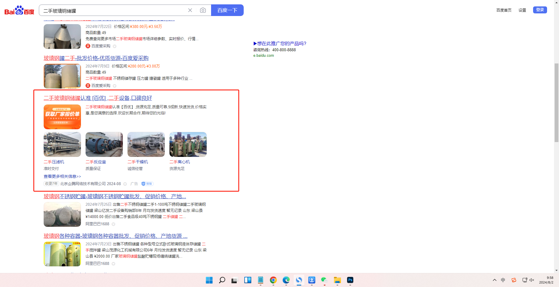Open Photoshop from the taskbar
This screenshot has width=559, height=287.
point(350,280)
